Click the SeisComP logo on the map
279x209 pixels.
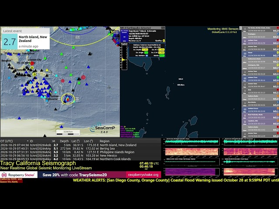coord(103,128)
